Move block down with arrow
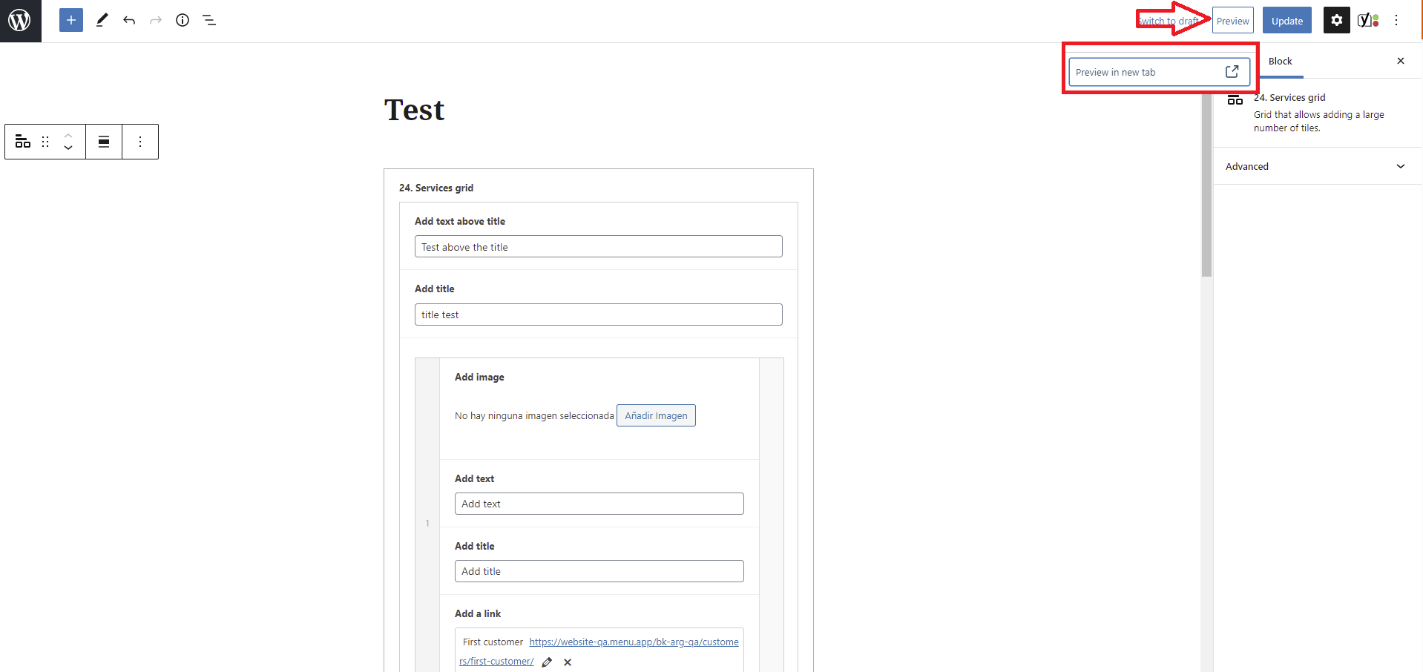1423x672 pixels. coord(68,148)
